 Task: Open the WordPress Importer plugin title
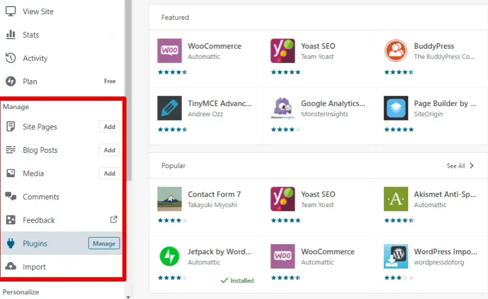(x=445, y=252)
